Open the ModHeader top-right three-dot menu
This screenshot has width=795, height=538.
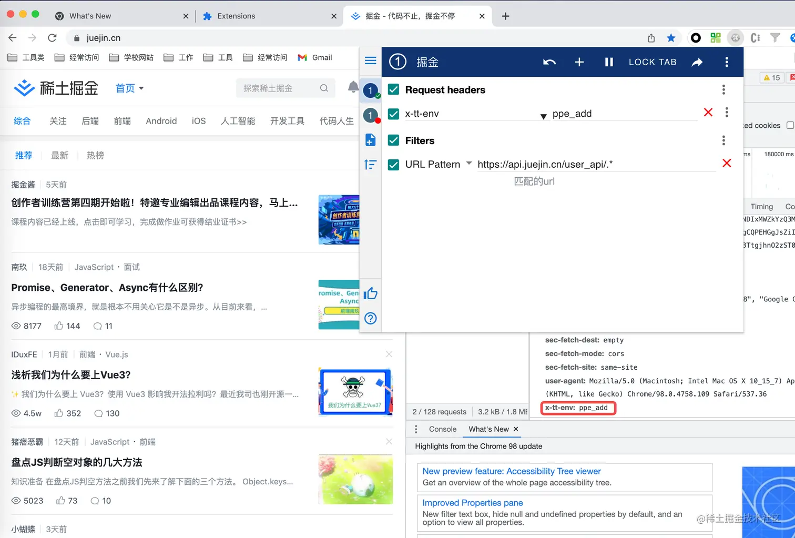(727, 62)
